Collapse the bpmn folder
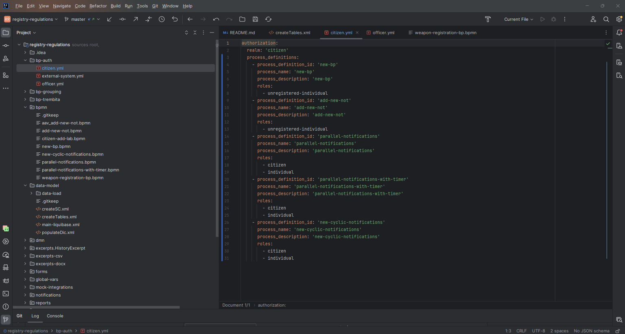Screen dimensions: 625x334 [25, 107]
